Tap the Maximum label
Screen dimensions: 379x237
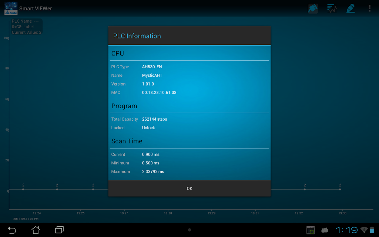[x=120, y=172]
